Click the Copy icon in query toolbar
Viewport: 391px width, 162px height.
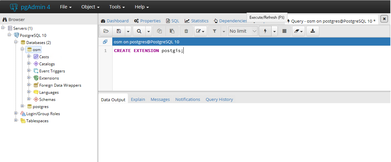point(159,31)
